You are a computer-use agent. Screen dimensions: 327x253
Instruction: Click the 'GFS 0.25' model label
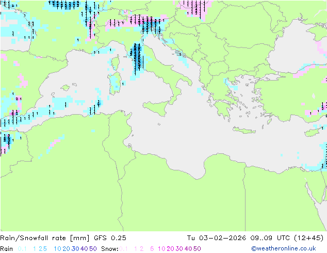pos(110,238)
